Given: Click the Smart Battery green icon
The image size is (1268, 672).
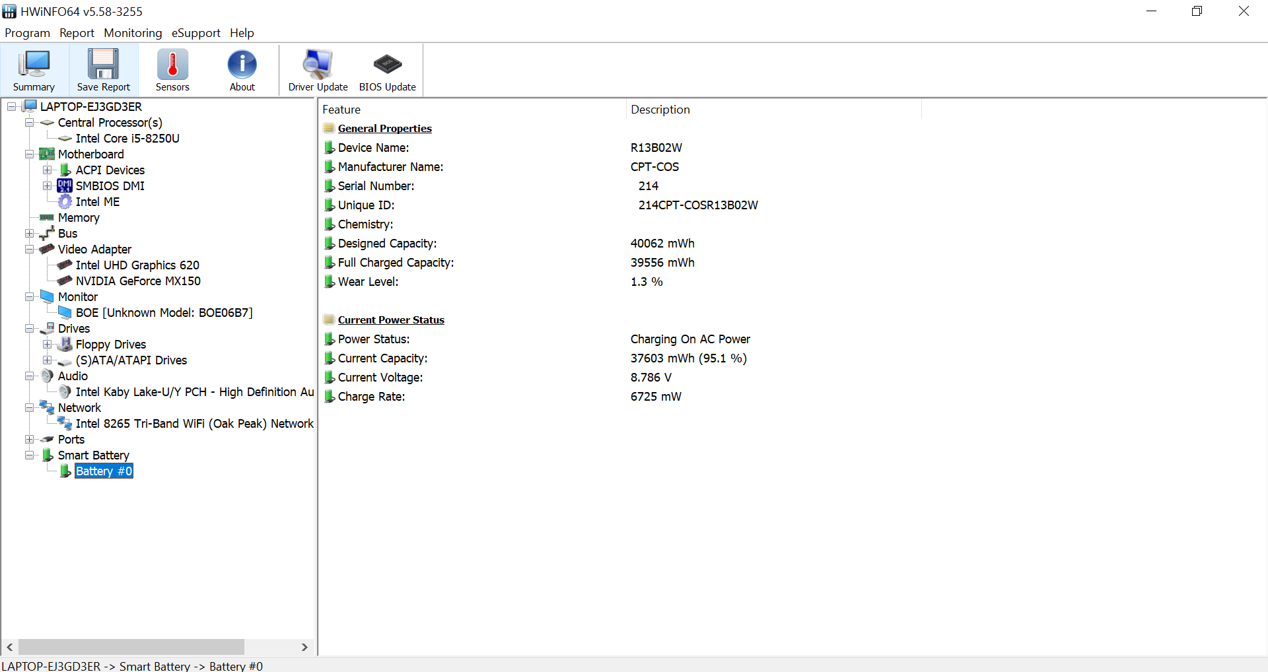Looking at the screenshot, I should pos(48,455).
